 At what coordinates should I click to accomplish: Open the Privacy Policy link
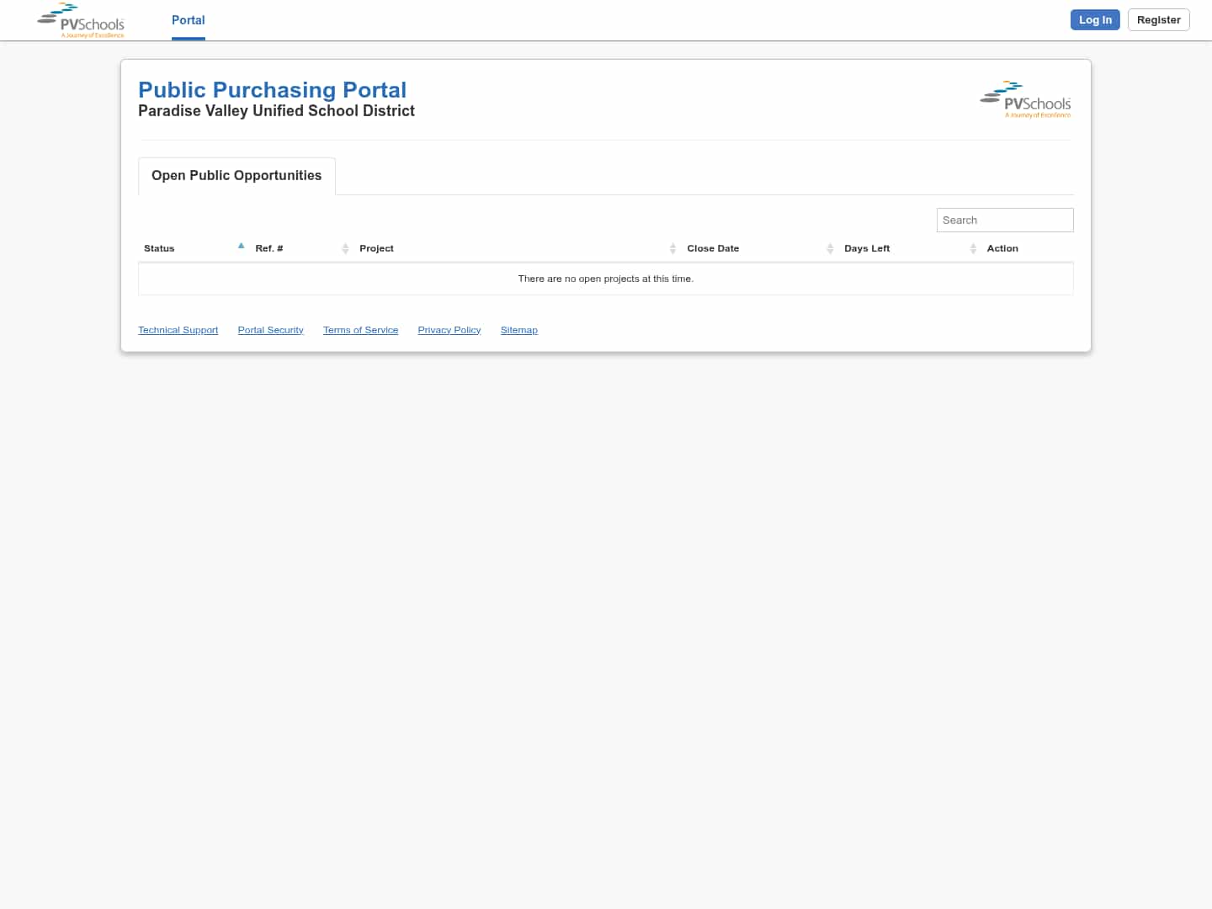pyautogui.click(x=449, y=329)
